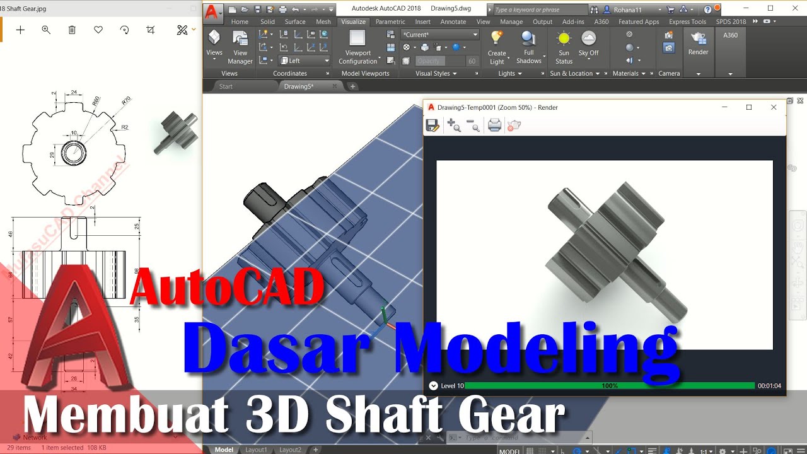Toggle the Level 10 render info expander
This screenshot has width=807, height=454.
(433, 386)
